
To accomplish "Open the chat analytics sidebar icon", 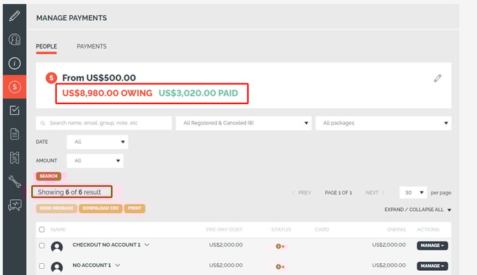I will 15,205.
